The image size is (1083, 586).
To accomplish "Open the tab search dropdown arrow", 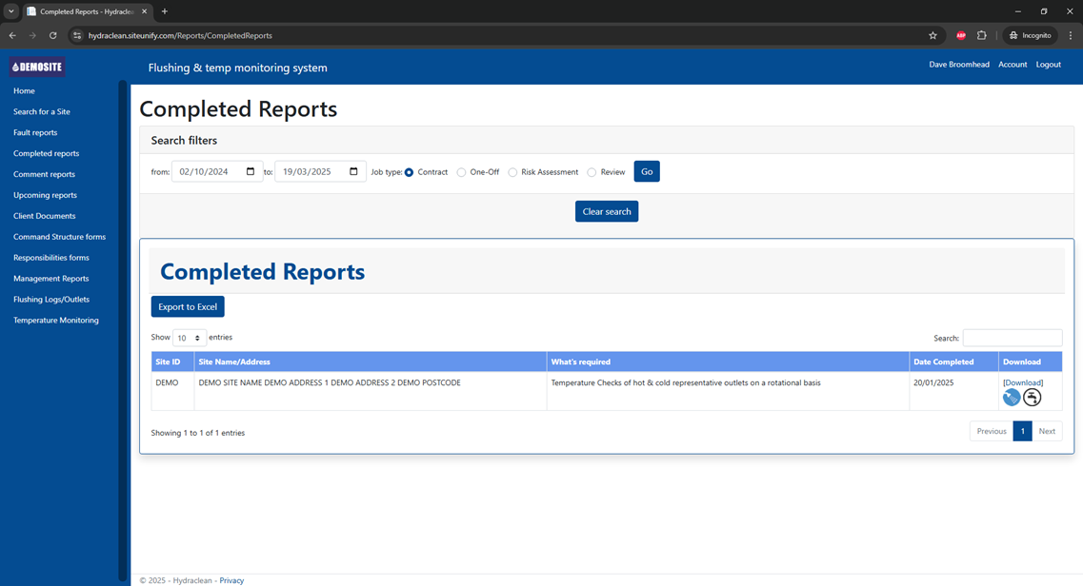I will click(x=11, y=11).
